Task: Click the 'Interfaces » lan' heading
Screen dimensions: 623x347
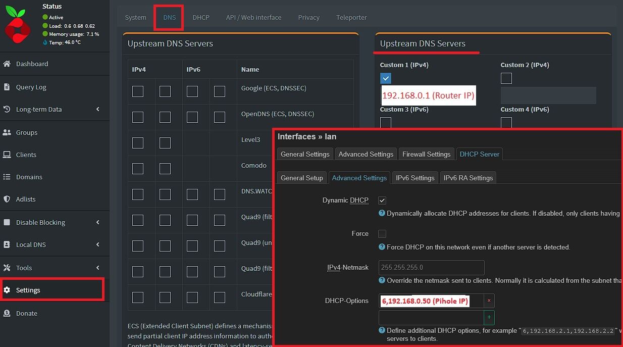Action: [307, 136]
